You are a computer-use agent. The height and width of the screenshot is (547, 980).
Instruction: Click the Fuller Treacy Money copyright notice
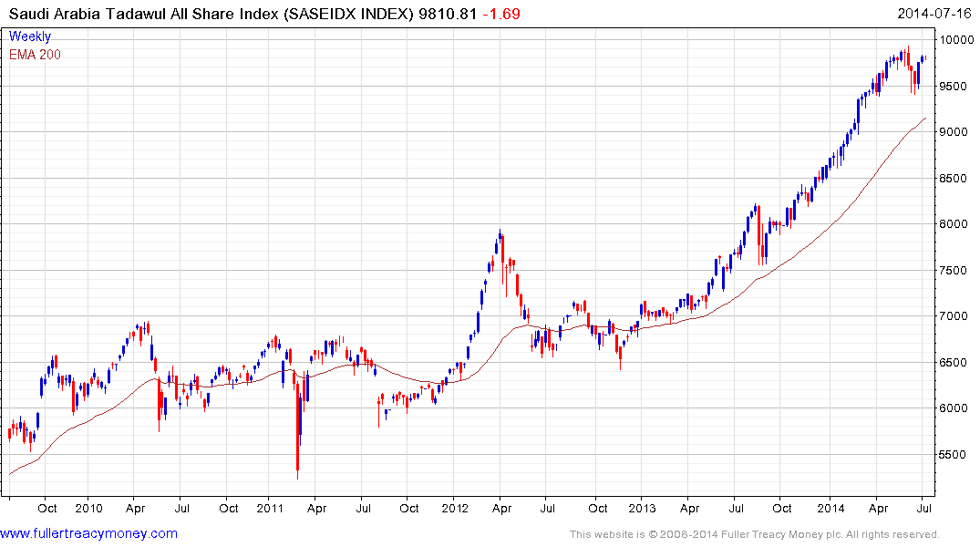pyautogui.click(x=755, y=534)
